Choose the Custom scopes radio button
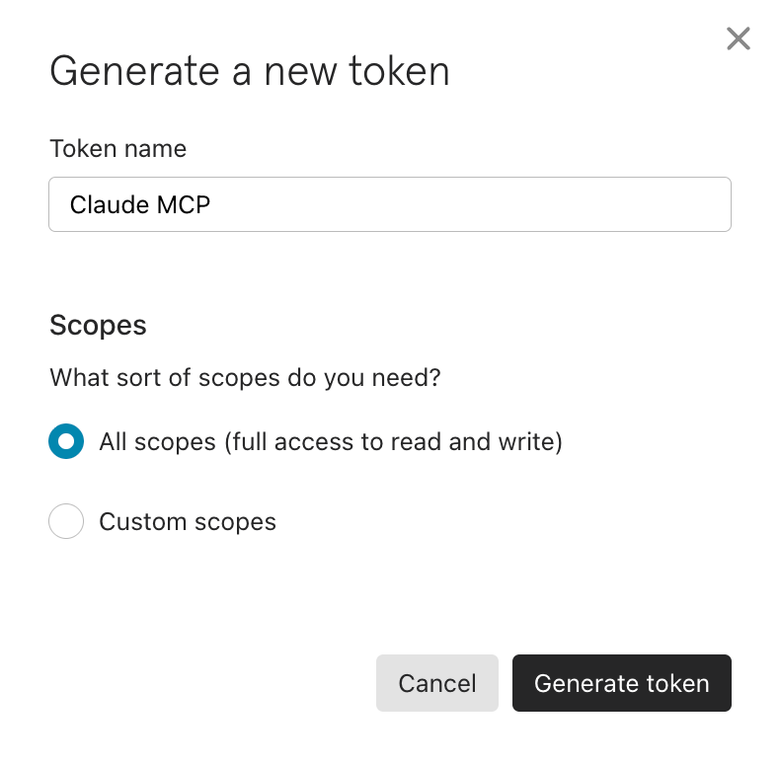 66,521
